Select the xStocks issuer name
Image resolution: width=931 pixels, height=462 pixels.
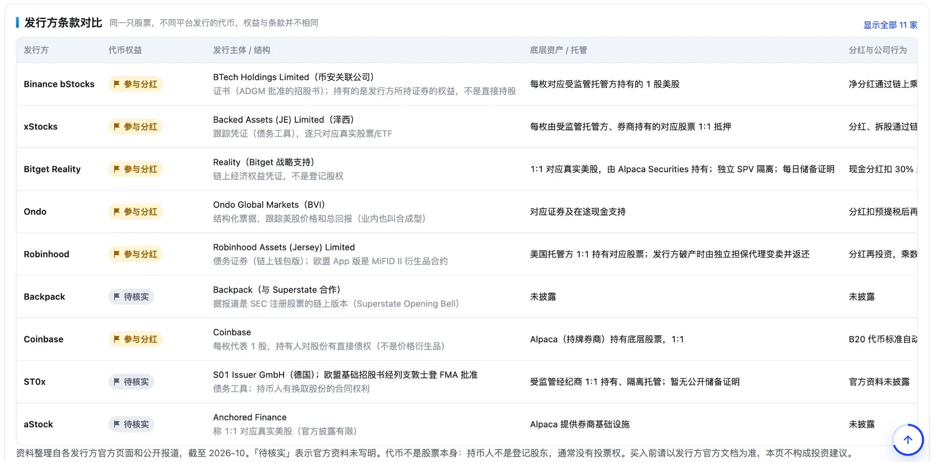pos(40,126)
